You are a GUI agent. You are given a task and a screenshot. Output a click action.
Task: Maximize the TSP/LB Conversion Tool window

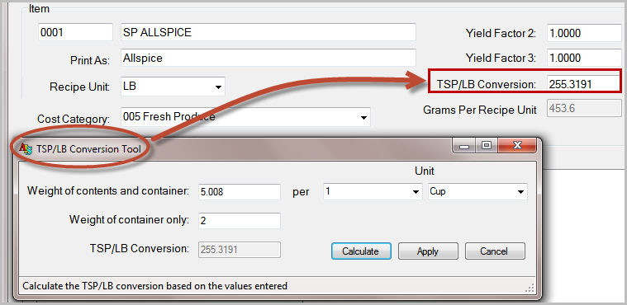pyautogui.click(x=487, y=146)
